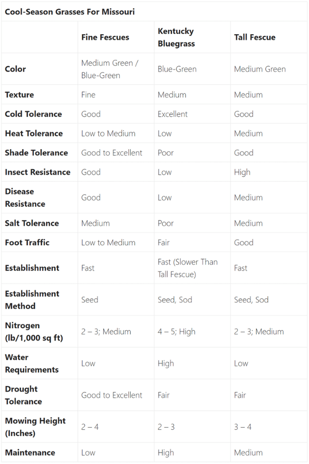Image resolution: width=309 pixels, height=464 pixels.
Task: Select the Establishment Method row label
Action: coord(32,300)
